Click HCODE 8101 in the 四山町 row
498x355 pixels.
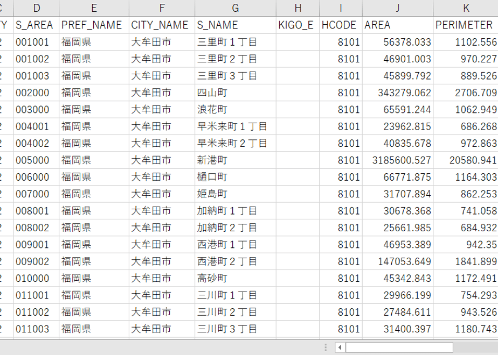click(x=341, y=93)
